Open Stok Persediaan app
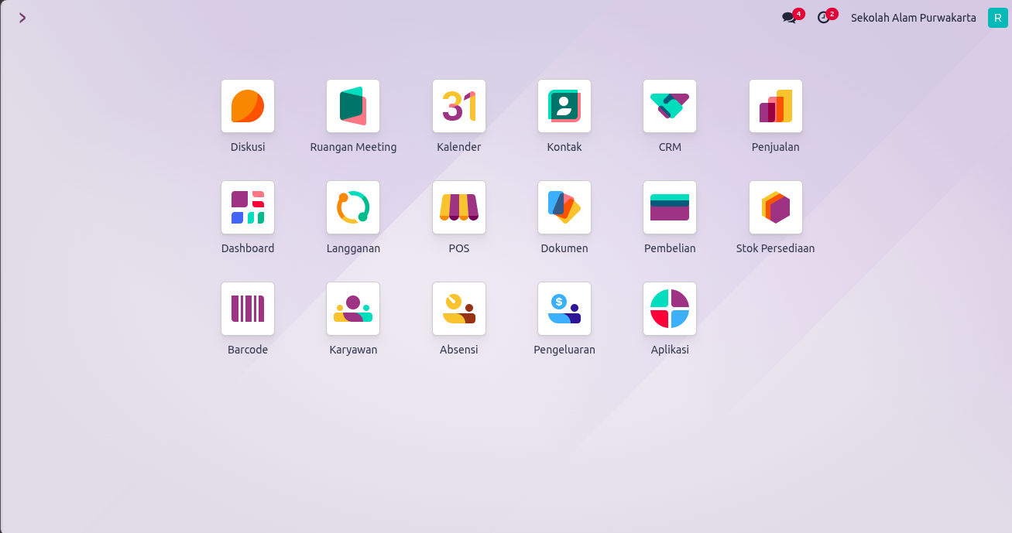Viewport: 1012px width, 533px height. [x=776, y=207]
